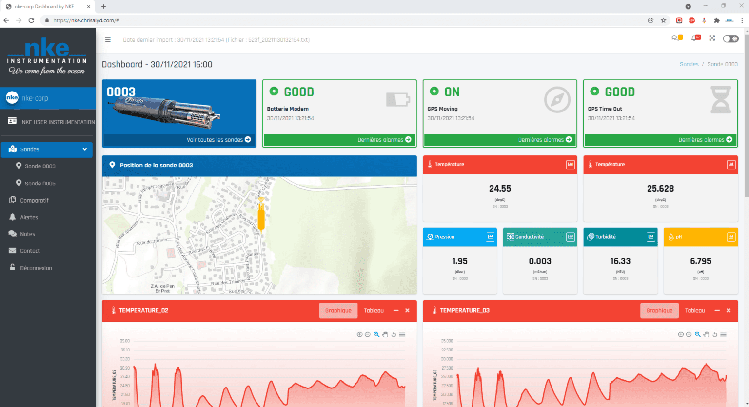Viewport: 749px width, 407px height.
Task: Open the chat messages icon in header
Action: click(677, 38)
